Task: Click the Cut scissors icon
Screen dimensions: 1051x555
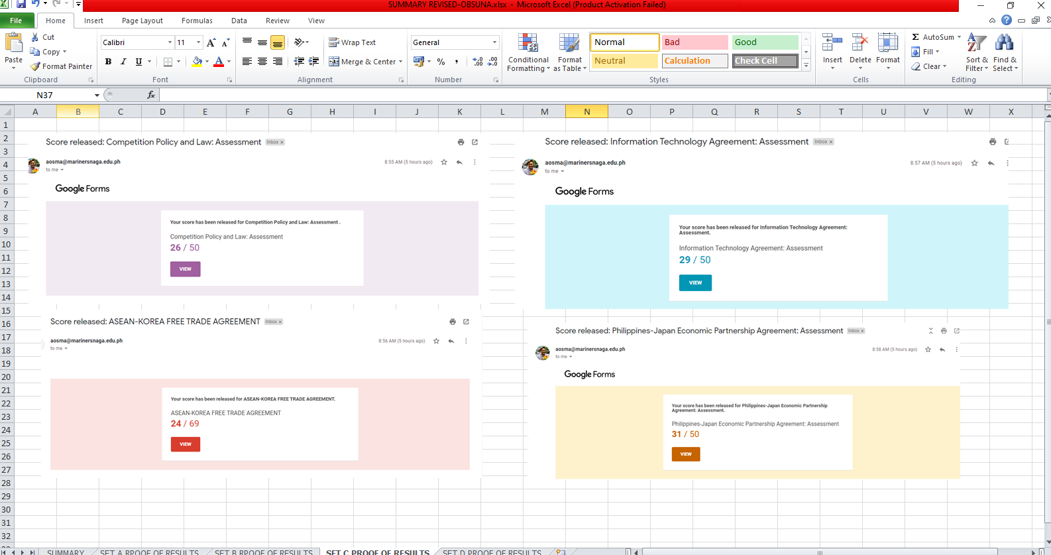Action: click(35, 37)
